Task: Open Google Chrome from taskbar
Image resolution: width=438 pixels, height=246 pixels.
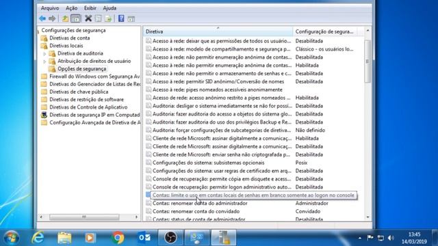Action: [x=118, y=238]
